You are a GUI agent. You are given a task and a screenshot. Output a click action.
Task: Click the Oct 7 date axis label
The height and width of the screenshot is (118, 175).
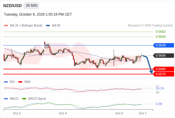[143, 113]
